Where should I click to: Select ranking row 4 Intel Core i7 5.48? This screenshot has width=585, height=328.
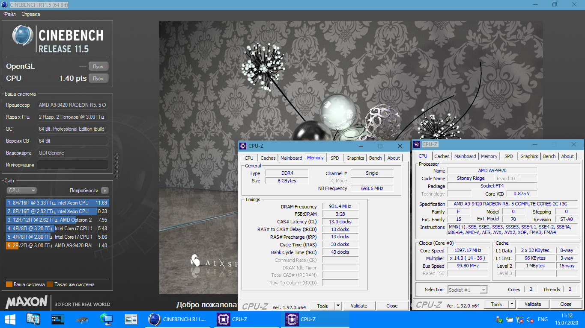click(57, 228)
